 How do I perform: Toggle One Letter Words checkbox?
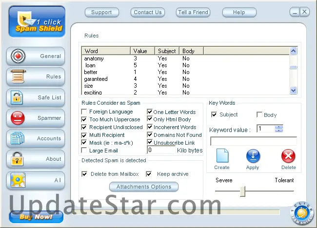point(150,112)
